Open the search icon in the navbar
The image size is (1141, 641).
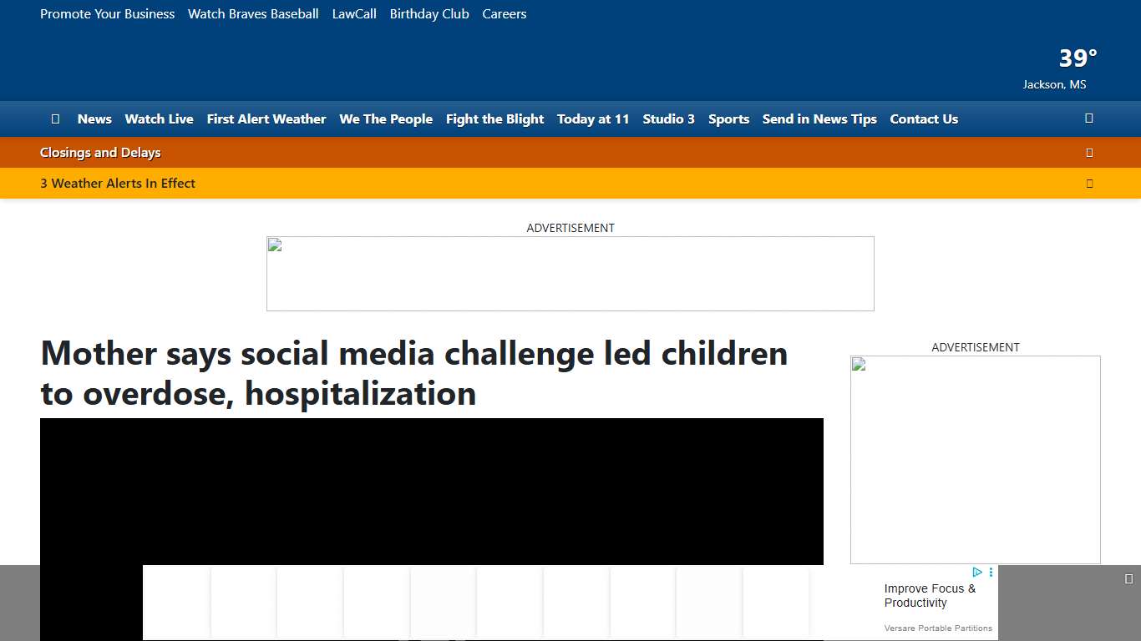[1088, 119]
